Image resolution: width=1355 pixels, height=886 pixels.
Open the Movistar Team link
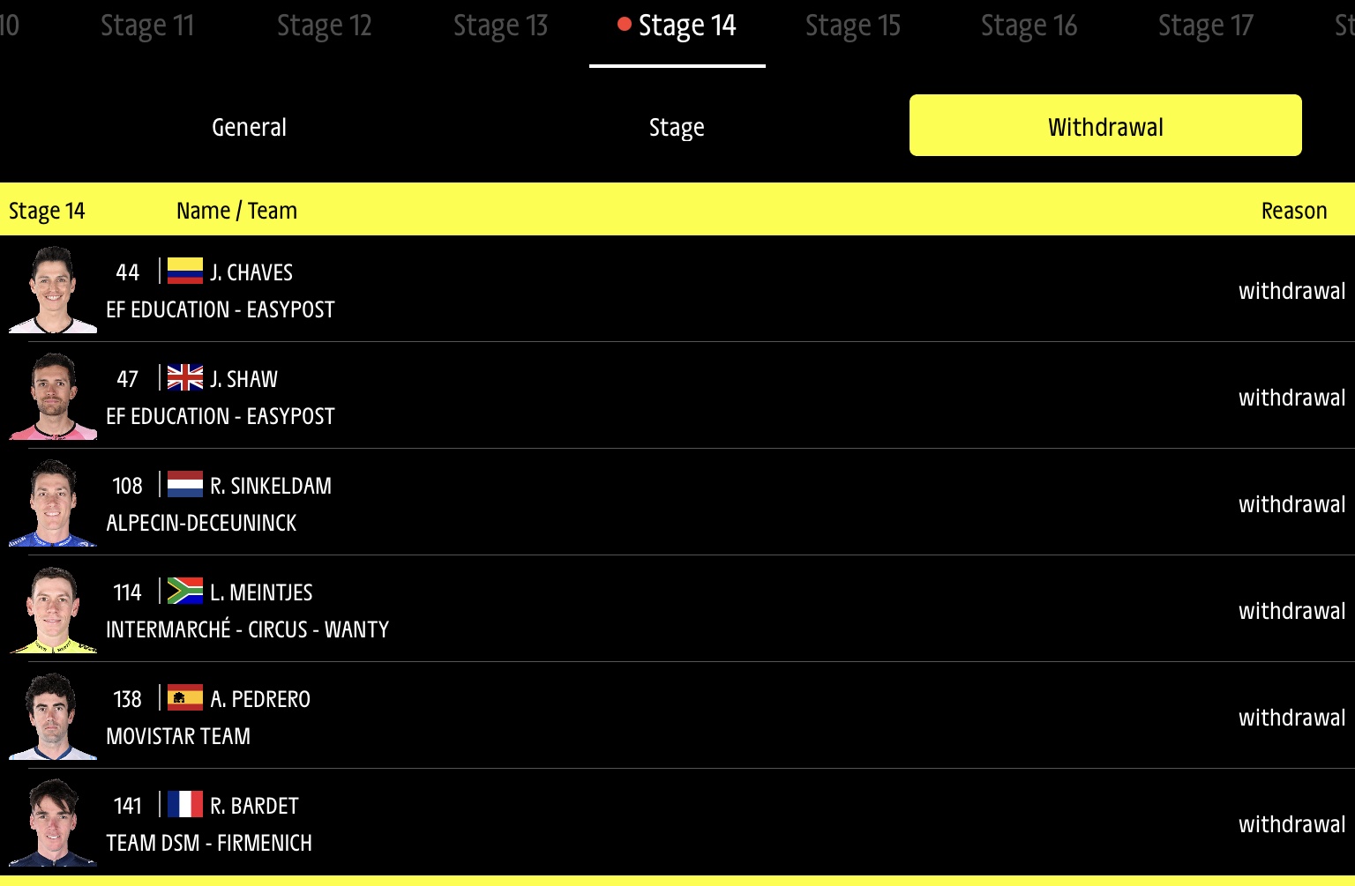pos(178,736)
